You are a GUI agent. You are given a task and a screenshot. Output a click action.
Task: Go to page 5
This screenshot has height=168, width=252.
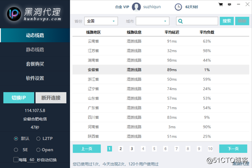point(154,149)
